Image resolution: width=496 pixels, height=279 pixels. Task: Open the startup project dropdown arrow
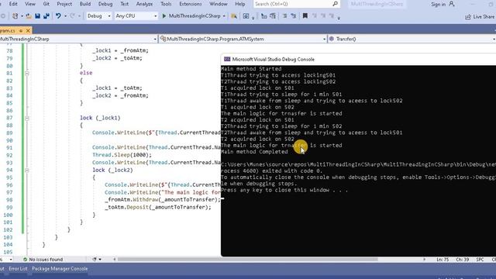(x=224, y=16)
